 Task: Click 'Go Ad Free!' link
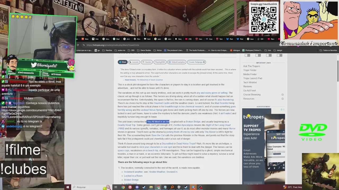(x=249, y=91)
